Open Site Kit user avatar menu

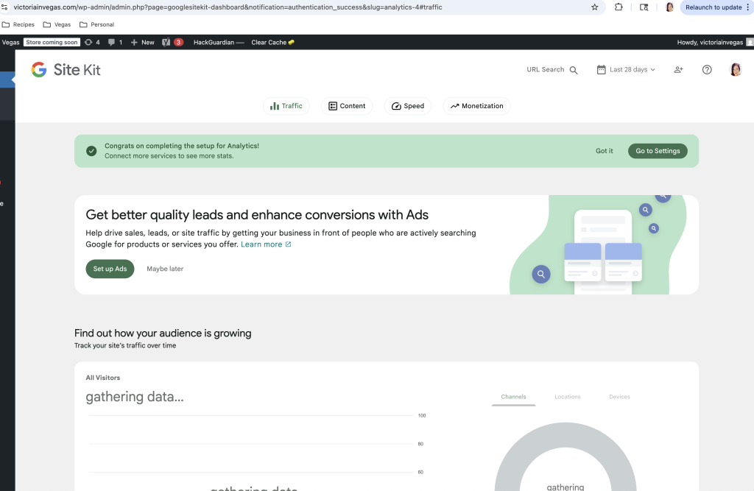(x=735, y=70)
